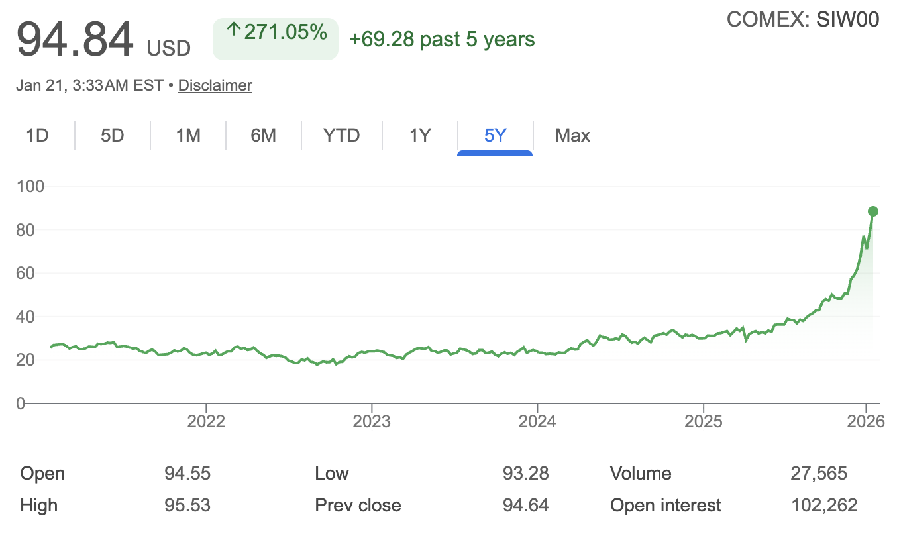Click the 2022 x-axis label

click(206, 421)
